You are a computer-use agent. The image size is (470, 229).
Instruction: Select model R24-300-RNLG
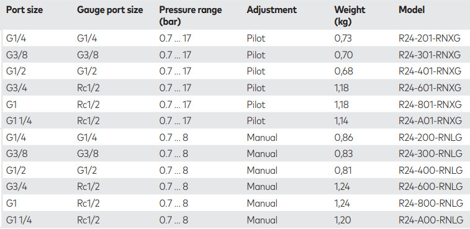[x=430, y=154]
